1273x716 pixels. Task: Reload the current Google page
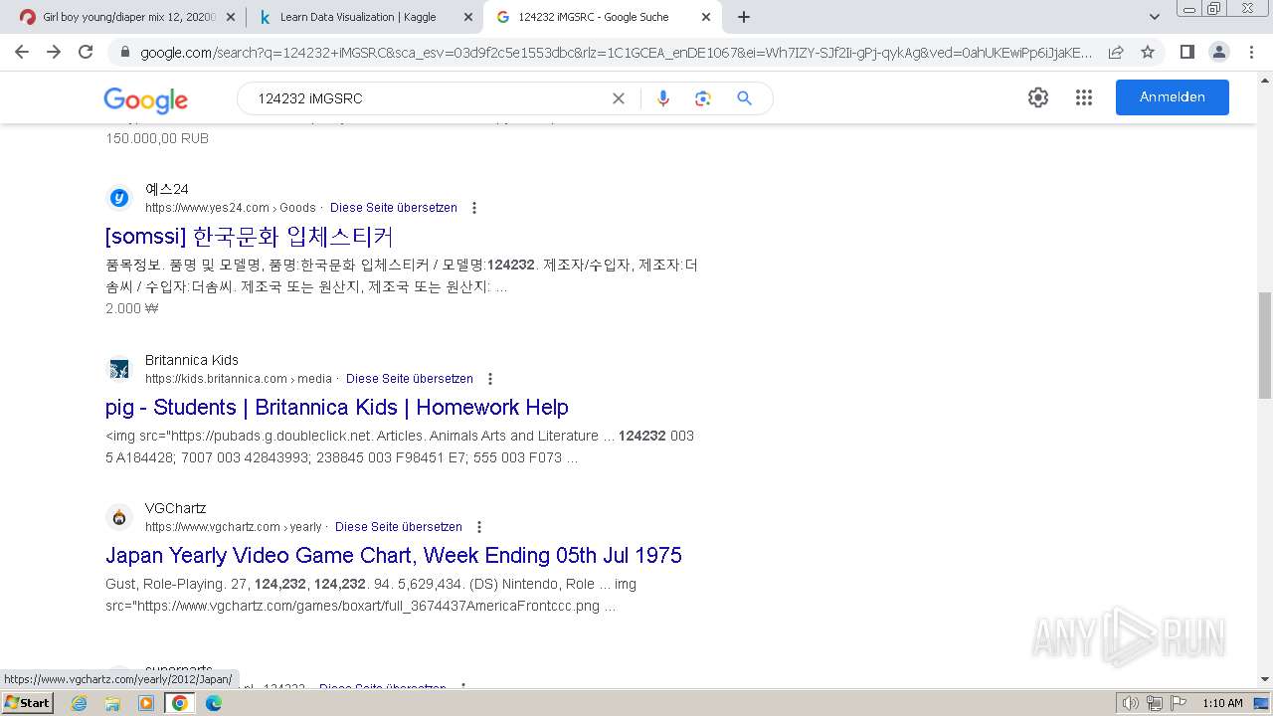coord(86,52)
